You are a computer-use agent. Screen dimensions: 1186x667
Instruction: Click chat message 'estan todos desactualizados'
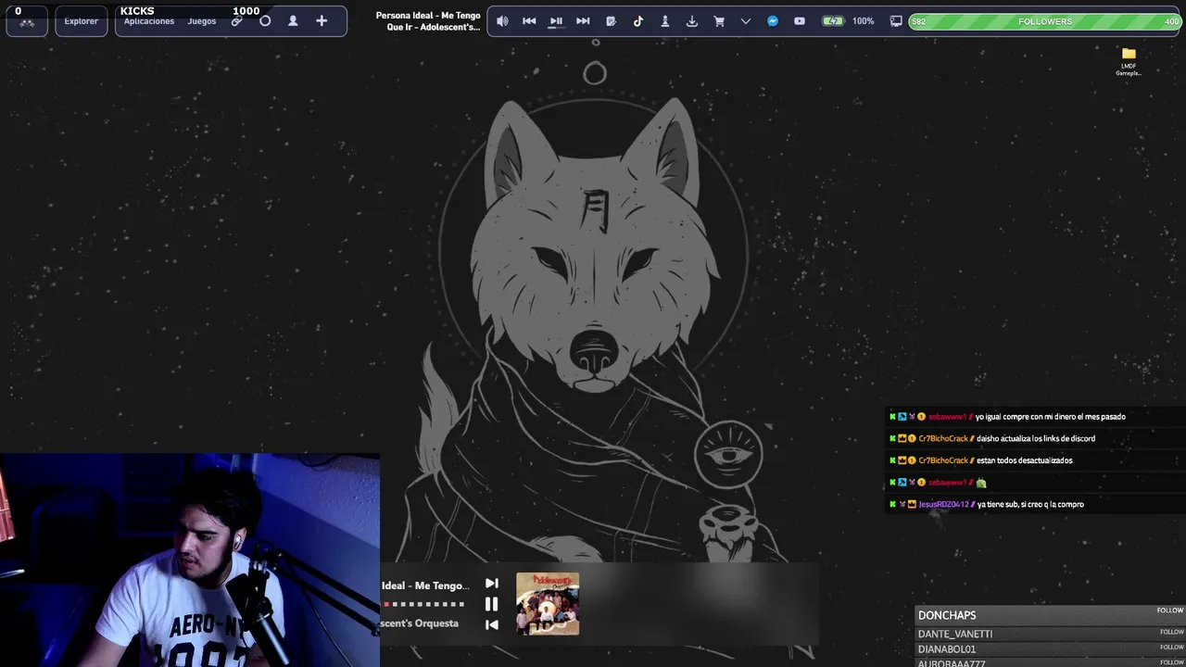click(x=1025, y=460)
